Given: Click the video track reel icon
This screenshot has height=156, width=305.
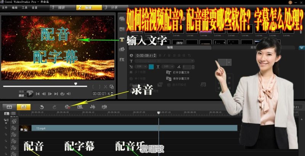Looking at the screenshot, I should 14,121.
